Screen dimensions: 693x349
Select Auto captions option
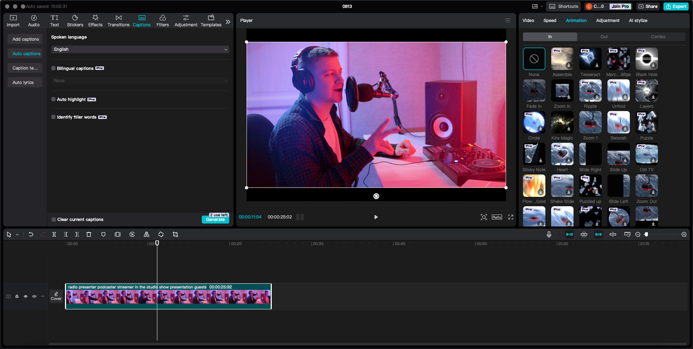(25, 54)
